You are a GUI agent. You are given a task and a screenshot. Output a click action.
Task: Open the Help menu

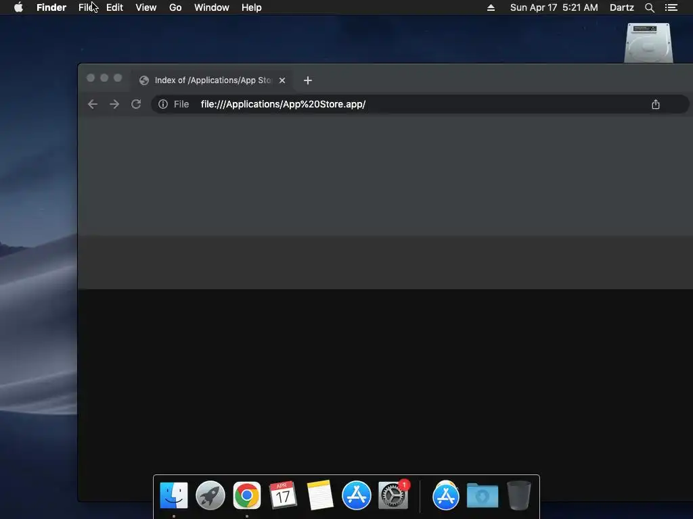(252, 7)
